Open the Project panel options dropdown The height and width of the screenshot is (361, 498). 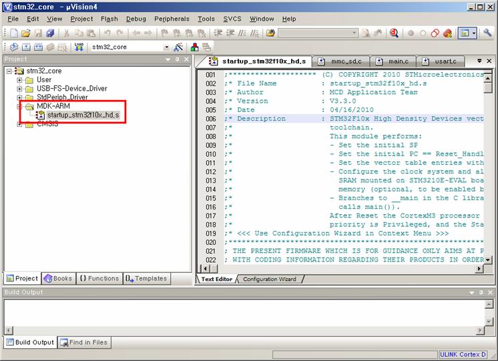(168, 59)
